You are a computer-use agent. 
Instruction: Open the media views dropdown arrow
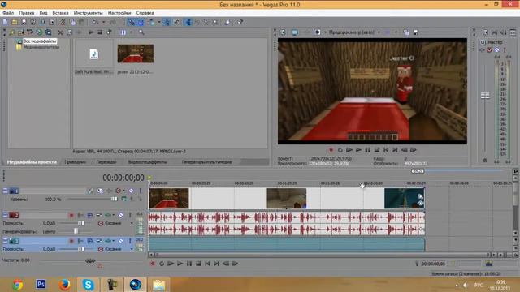pos(131,32)
